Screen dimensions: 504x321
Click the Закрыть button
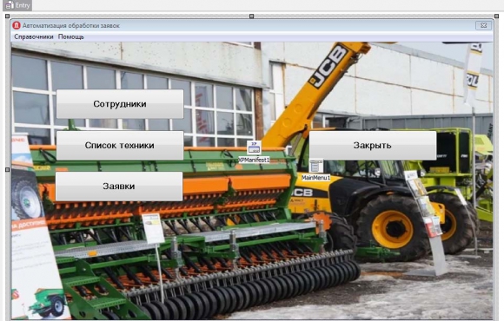373,145
